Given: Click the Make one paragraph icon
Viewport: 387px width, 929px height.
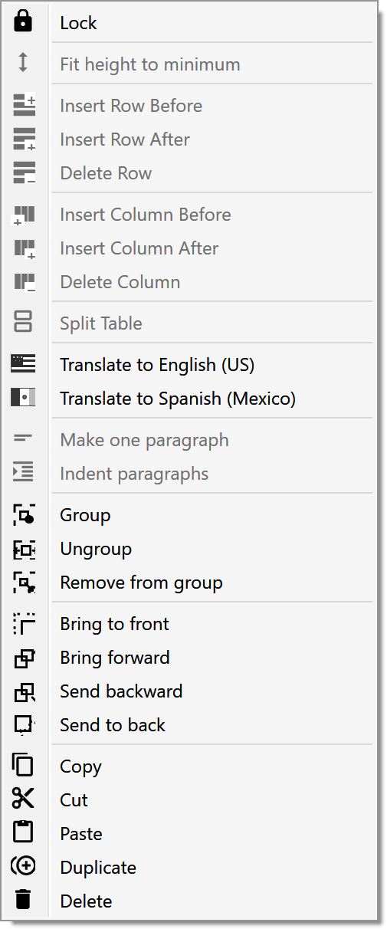Looking at the screenshot, I should [23, 439].
